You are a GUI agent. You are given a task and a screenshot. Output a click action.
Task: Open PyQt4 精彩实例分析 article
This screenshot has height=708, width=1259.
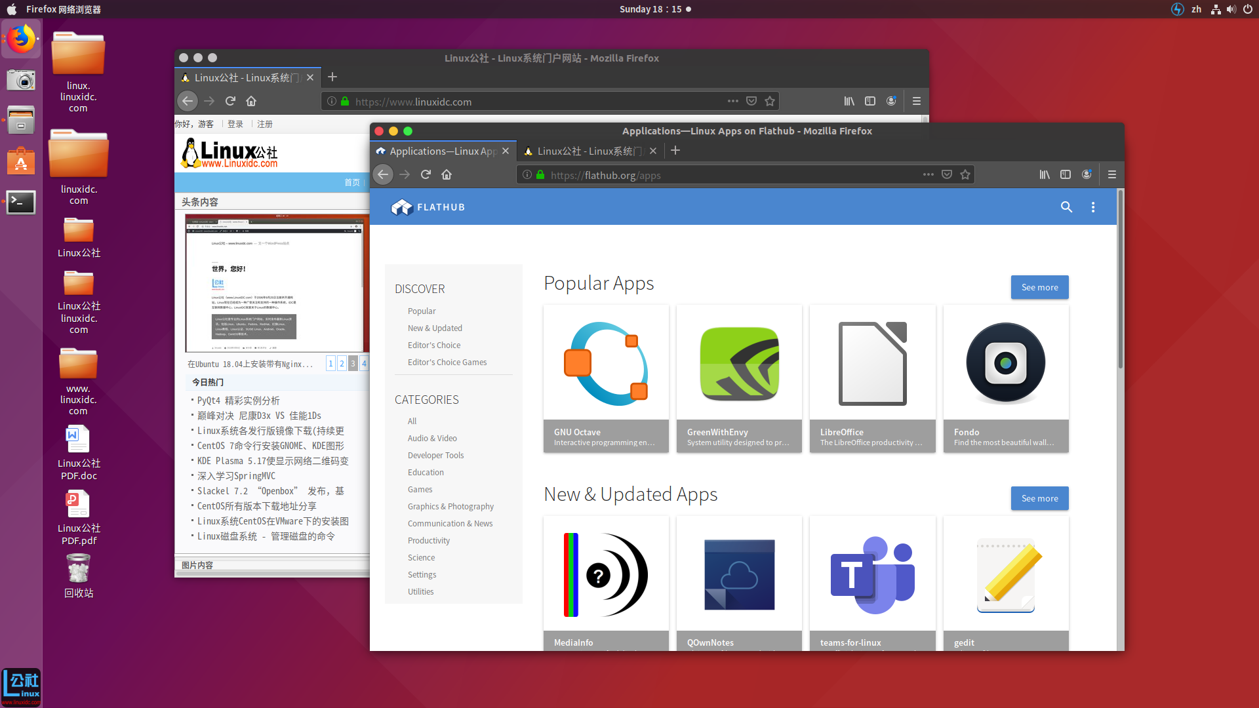[239, 400]
